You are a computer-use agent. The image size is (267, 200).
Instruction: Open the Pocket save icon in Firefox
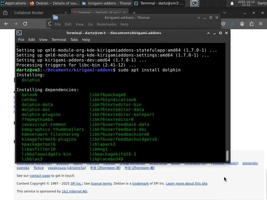[223, 24]
